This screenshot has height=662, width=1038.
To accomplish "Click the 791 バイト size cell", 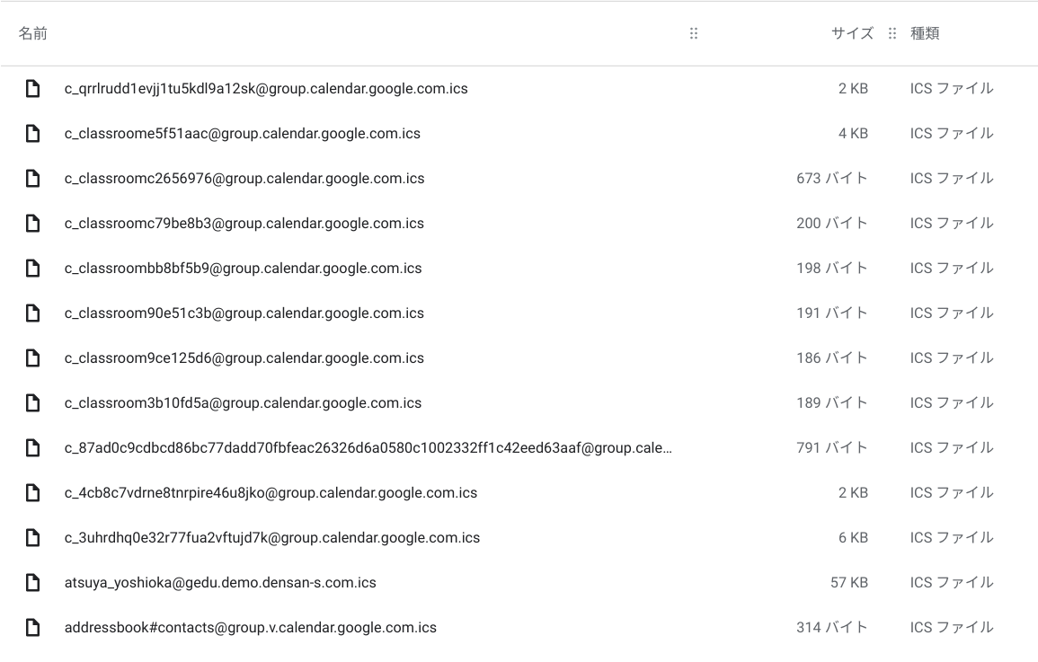I will click(832, 448).
